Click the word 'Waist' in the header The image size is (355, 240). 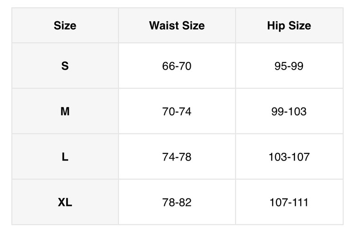coord(164,26)
